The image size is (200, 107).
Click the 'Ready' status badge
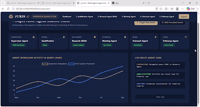(x=45, y=45)
